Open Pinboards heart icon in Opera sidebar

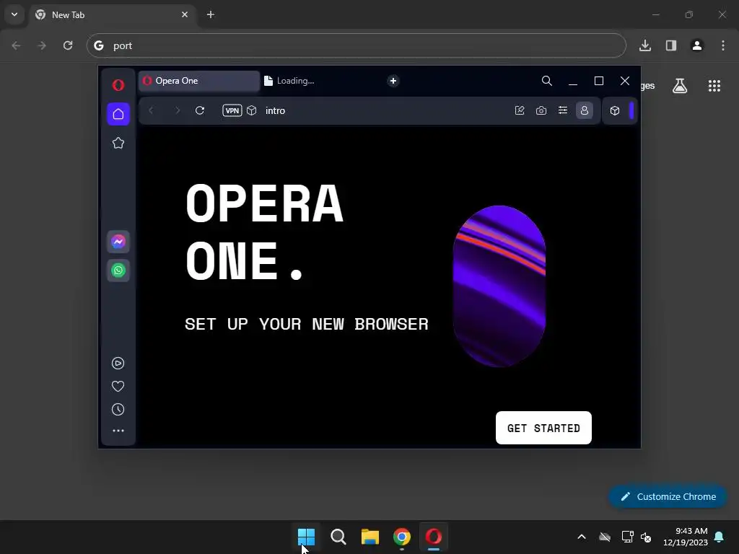click(118, 387)
